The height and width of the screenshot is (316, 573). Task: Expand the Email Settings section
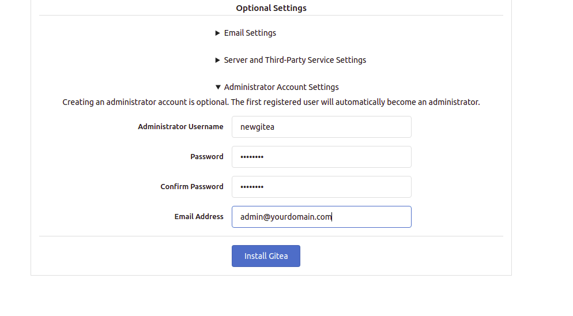(x=246, y=33)
